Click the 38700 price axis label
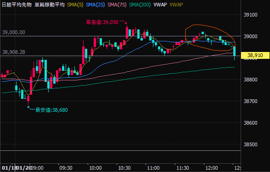The width and height of the screenshot is (270, 172). [x=251, y=101]
